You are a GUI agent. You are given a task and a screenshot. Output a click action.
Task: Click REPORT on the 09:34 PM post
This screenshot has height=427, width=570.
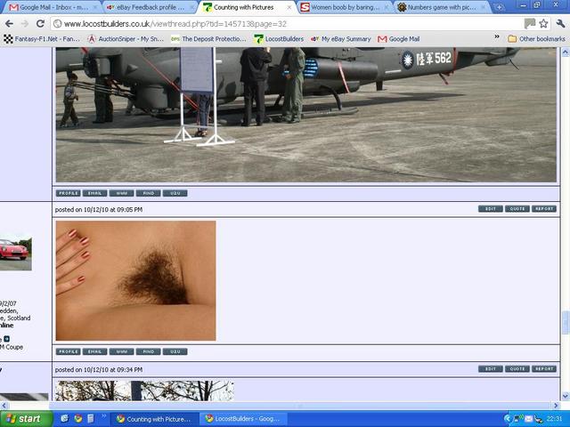pos(544,368)
